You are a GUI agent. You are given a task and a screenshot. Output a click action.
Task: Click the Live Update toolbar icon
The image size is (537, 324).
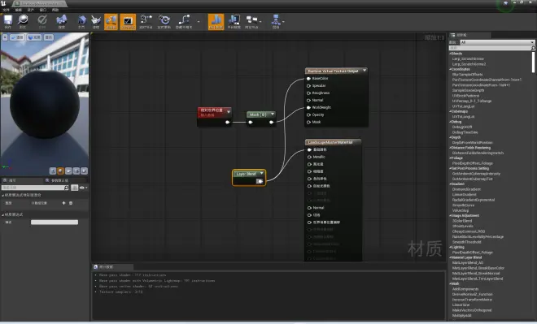point(164,22)
